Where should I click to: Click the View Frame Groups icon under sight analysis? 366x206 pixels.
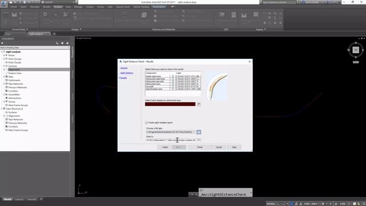6,105
